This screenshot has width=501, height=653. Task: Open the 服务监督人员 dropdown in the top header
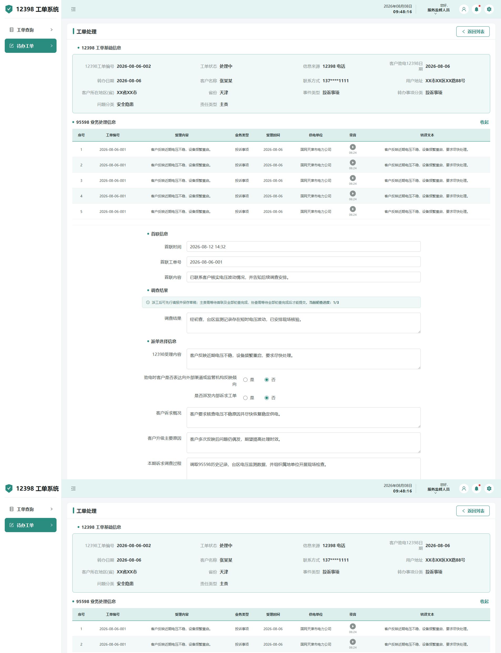click(x=438, y=10)
